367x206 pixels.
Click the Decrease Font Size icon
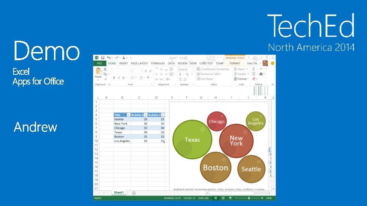point(150,71)
